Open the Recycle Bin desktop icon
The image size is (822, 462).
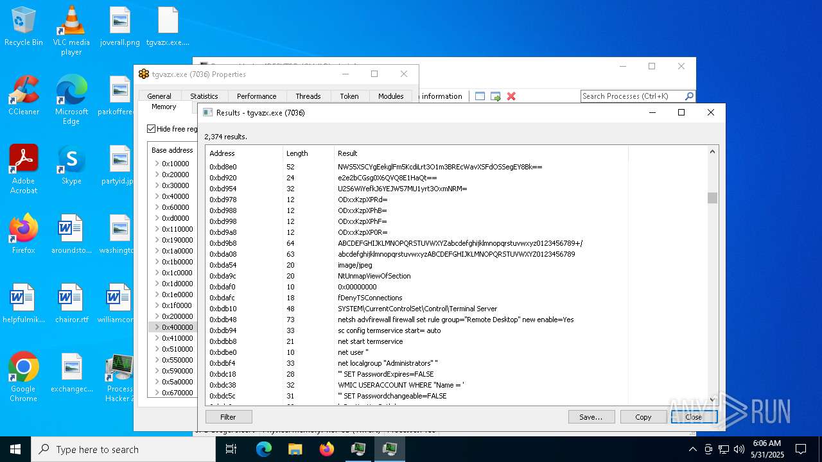(24, 26)
